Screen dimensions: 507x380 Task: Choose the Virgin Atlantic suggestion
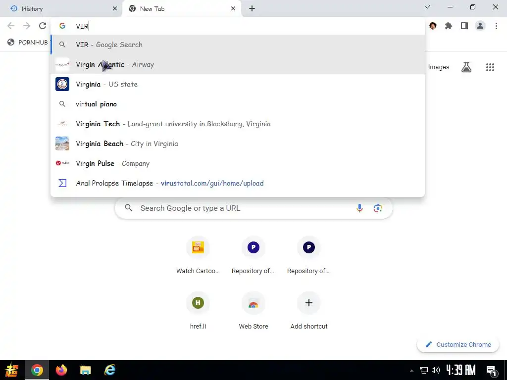(x=238, y=64)
